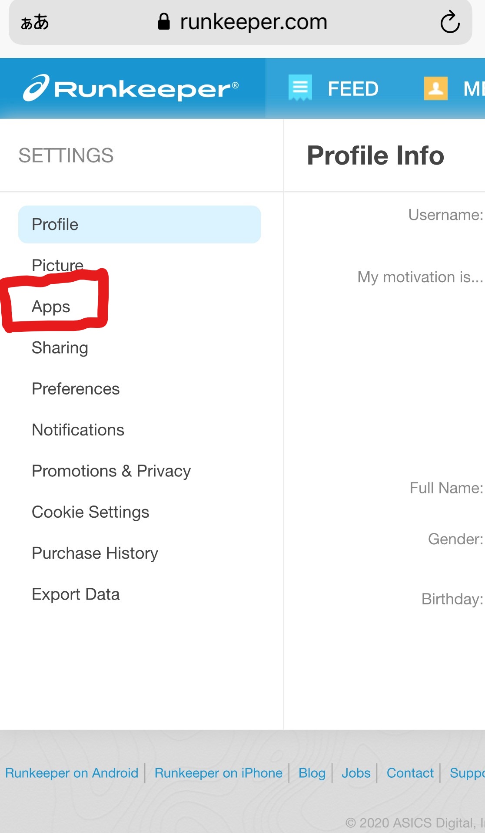Tap the lock icon beside runkeeper.com
485x833 pixels.
pos(164,21)
